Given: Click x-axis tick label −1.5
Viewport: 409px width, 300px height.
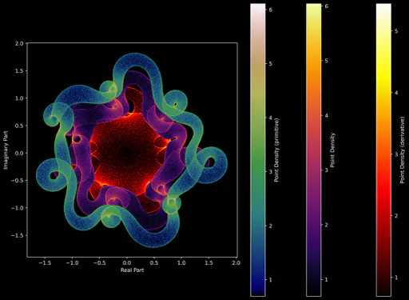Looking at the screenshot, I should coord(45,263).
